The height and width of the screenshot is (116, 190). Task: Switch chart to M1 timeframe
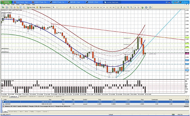(x=88, y=7)
